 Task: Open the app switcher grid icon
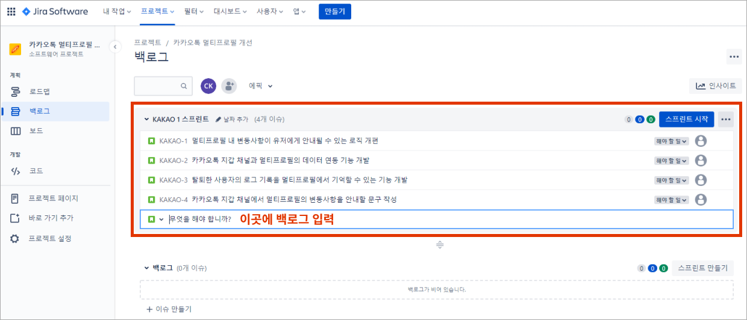(x=11, y=11)
